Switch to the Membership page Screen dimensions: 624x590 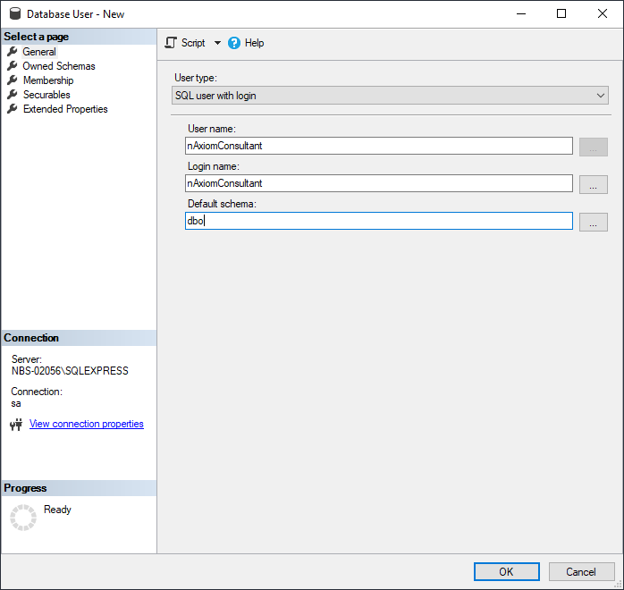[x=48, y=80]
